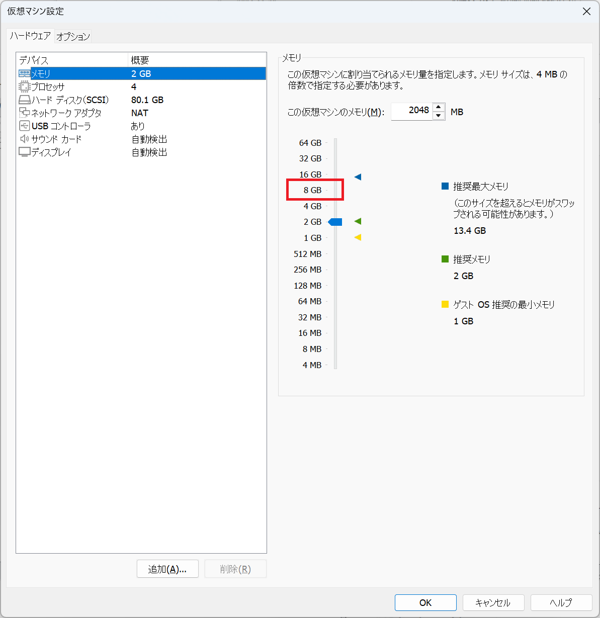Screen dimensions: 600x618
Task: Select the Display monitor icon
Action: 24,152
